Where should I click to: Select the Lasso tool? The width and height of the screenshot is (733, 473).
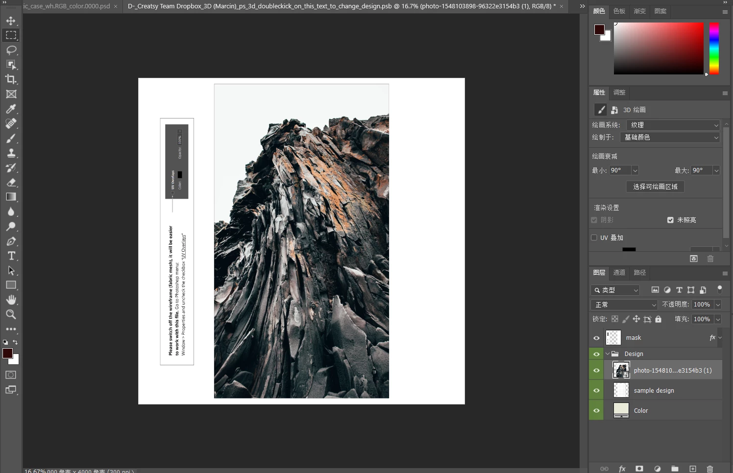pos(11,50)
